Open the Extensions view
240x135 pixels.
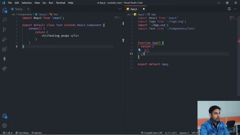pos(4,49)
